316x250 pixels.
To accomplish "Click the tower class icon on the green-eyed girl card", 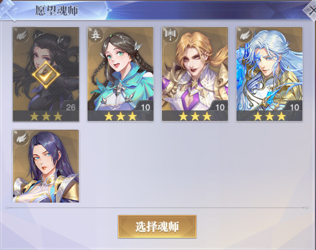I will pos(95,35).
